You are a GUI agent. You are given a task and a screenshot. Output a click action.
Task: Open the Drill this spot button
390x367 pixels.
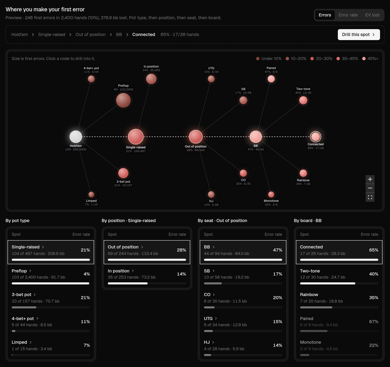point(359,35)
